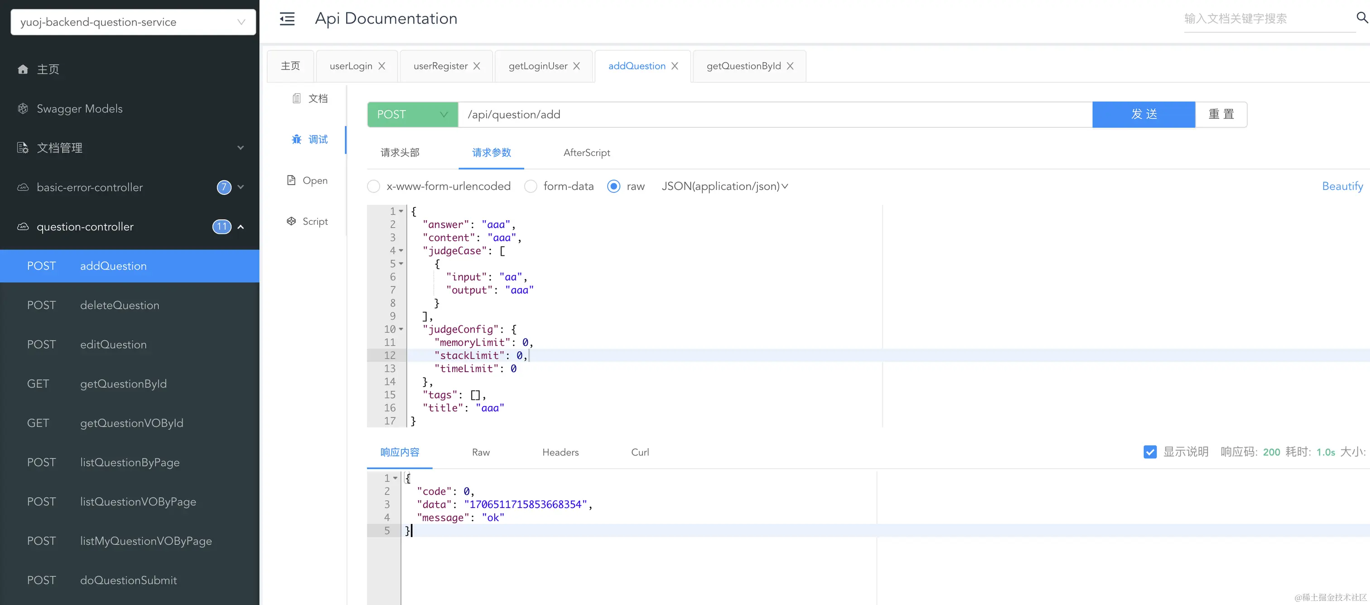Image resolution: width=1370 pixels, height=605 pixels.
Task: Click the Beautify link
Action: pos(1342,186)
